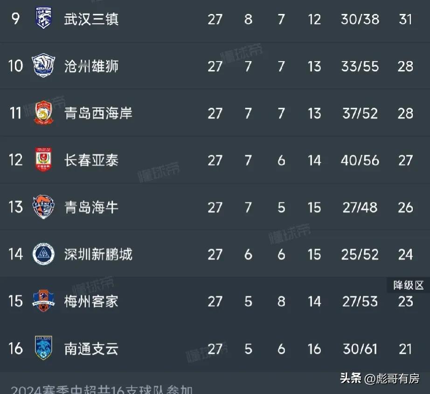Image resolution: width=430 pixels, height=394 pixels.
Task: Open the 沧州雄狮 team name
Action: click(x=91, y=66)
